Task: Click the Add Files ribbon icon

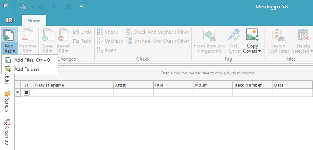Action: click(x=8, y=35)
